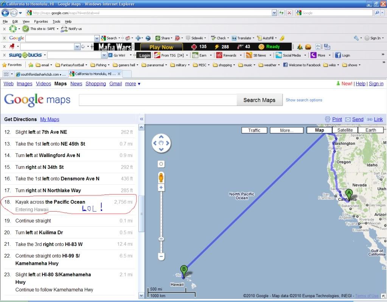Switch to Satellite map view
Screen dimensions: 387x302
click(x=345, y=130)
